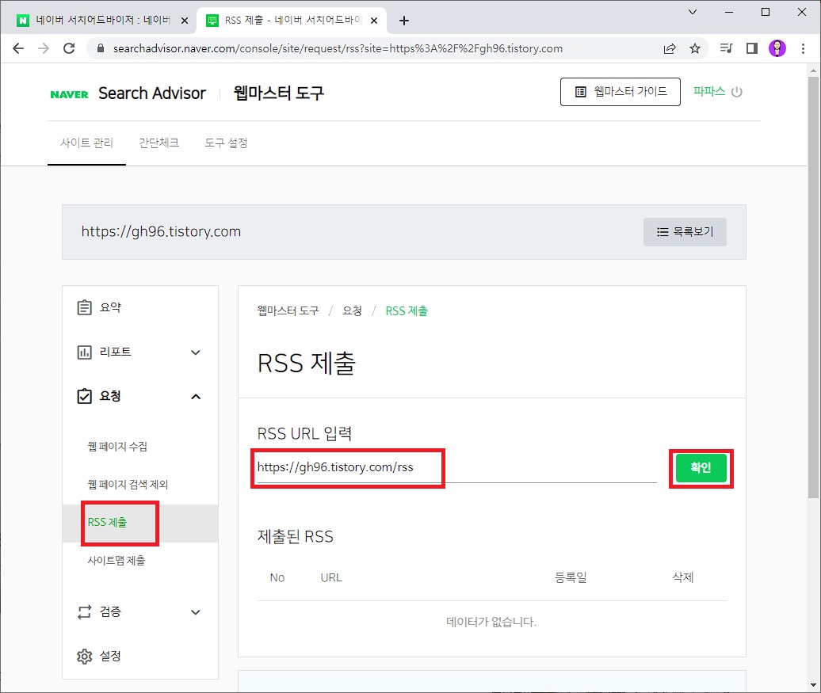The image size is (821, 693).
Task: Open 설정 in the sidebar
Action: (x=110, y=656)
